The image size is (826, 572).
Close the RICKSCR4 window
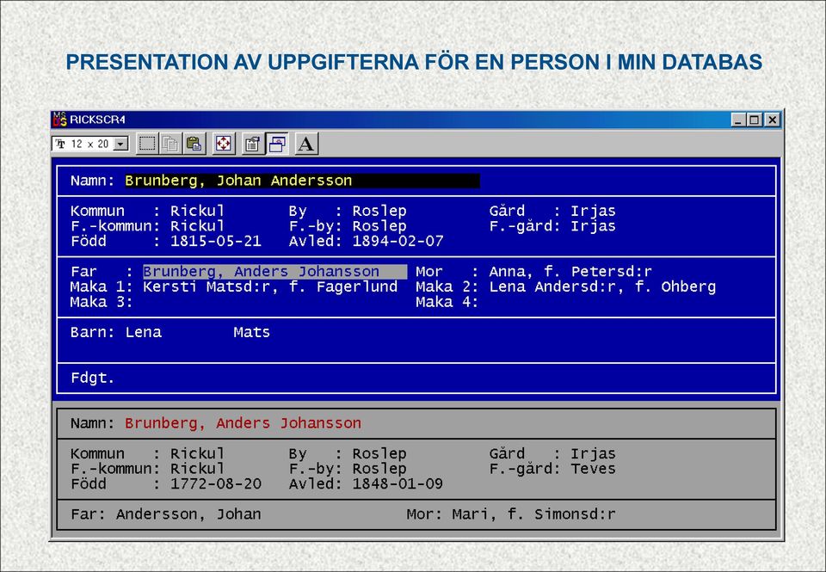pos(773,120)
